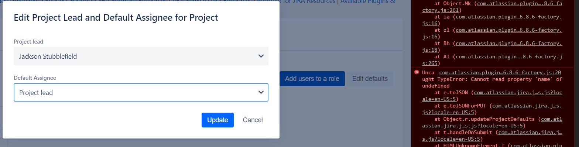Click the Update button

(x=217, y=120)
